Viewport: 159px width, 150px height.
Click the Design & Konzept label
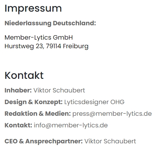(33, 102)
